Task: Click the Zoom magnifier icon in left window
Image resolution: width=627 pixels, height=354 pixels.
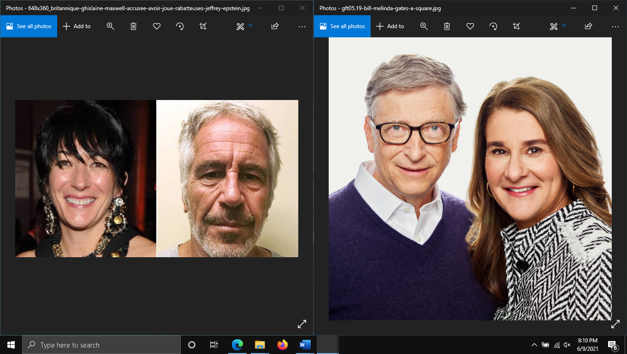Action: (x=111, y=26)
